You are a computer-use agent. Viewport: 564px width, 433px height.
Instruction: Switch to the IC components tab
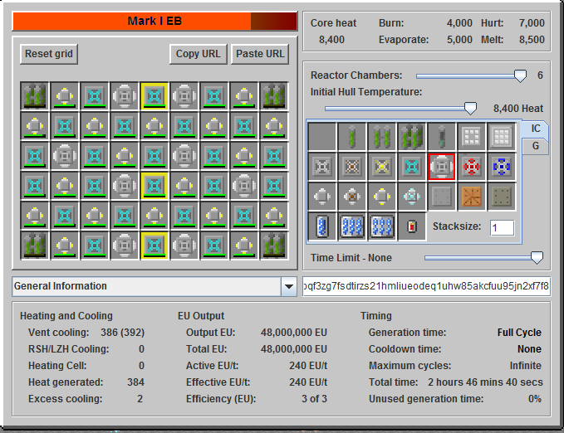[536, 129]
